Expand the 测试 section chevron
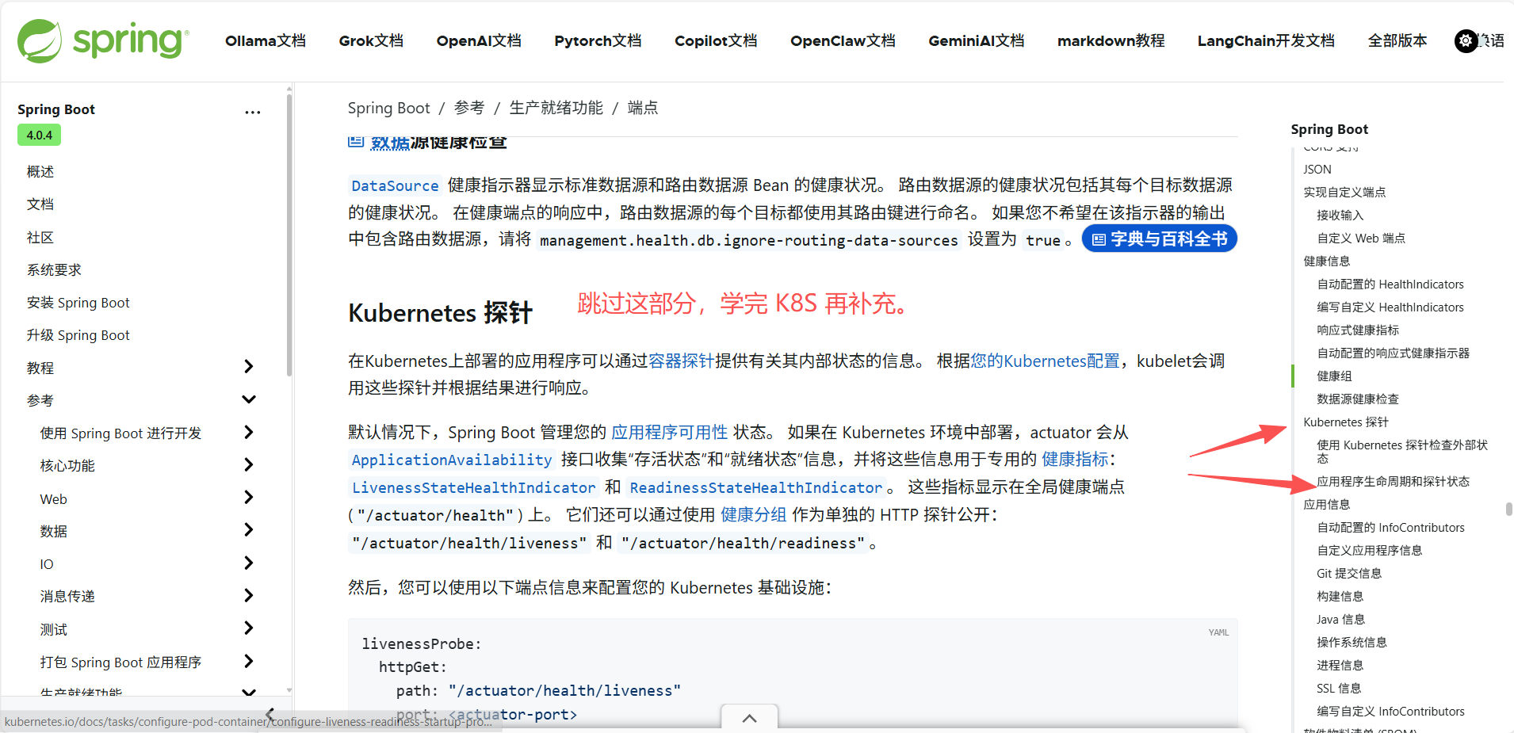Viewport: 1514px width, 733px height. [248, 628]
